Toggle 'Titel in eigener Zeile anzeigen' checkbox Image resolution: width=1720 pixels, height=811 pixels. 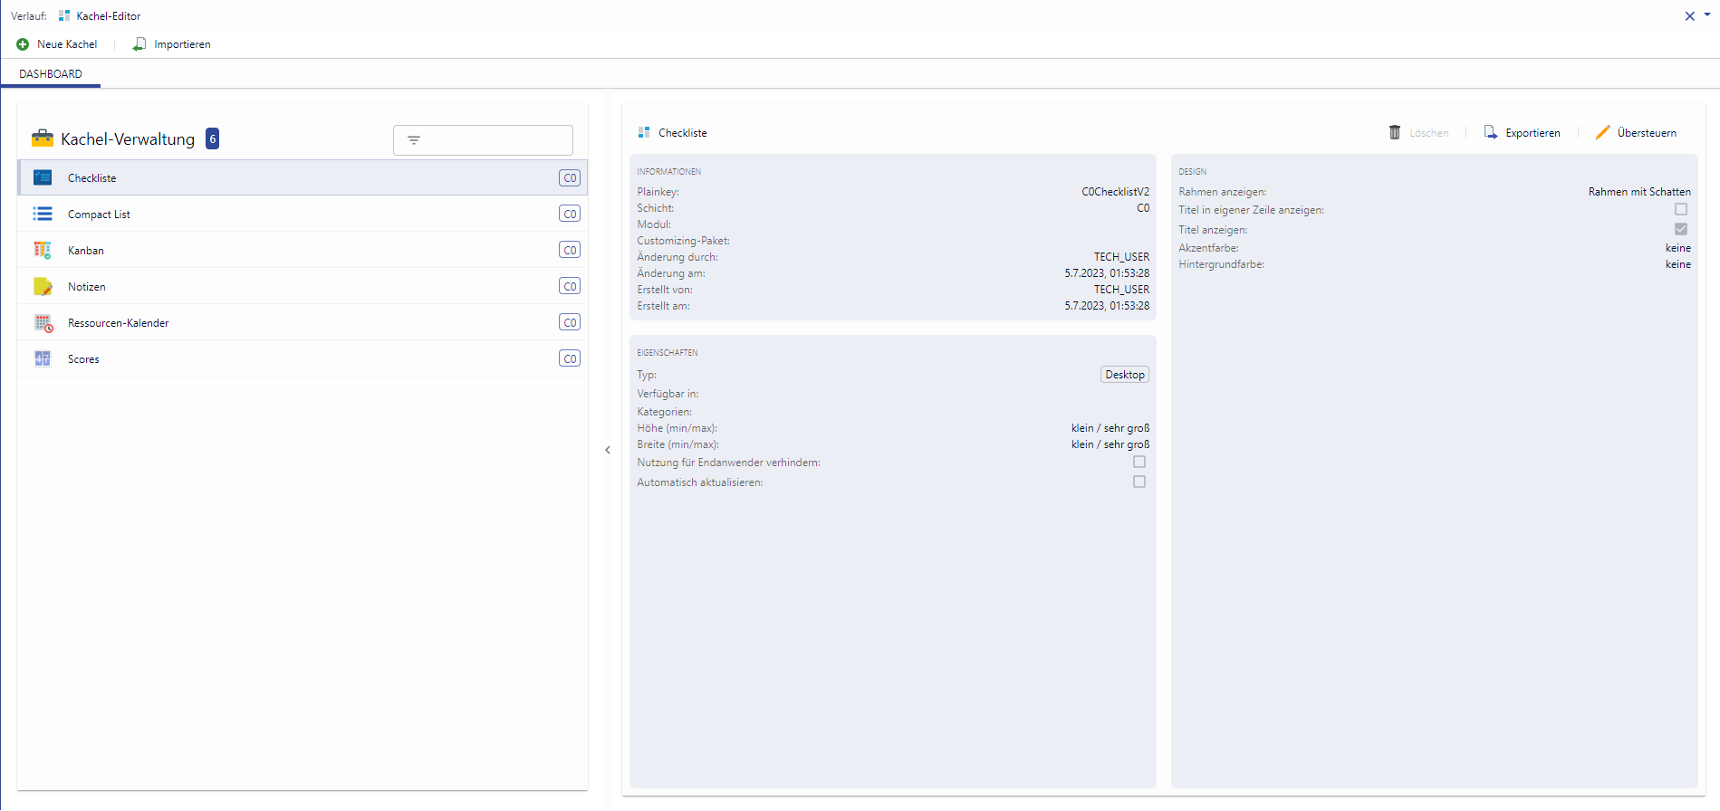click(1681, 209)
